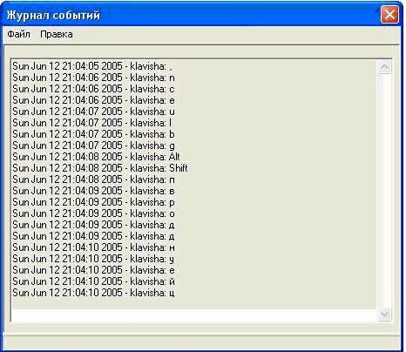Click the vertical scrollbar track
The width and height of the screenshot is (406, 352).
384,191
